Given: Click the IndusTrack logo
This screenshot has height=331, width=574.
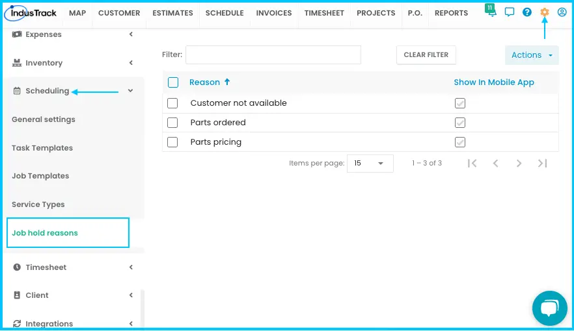Looking at the screenshot, I should pos(31,13).
